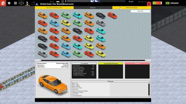This screenshot has height=104, width=186.
Task: Click the red game logo icon
Action: click(3, 3)
